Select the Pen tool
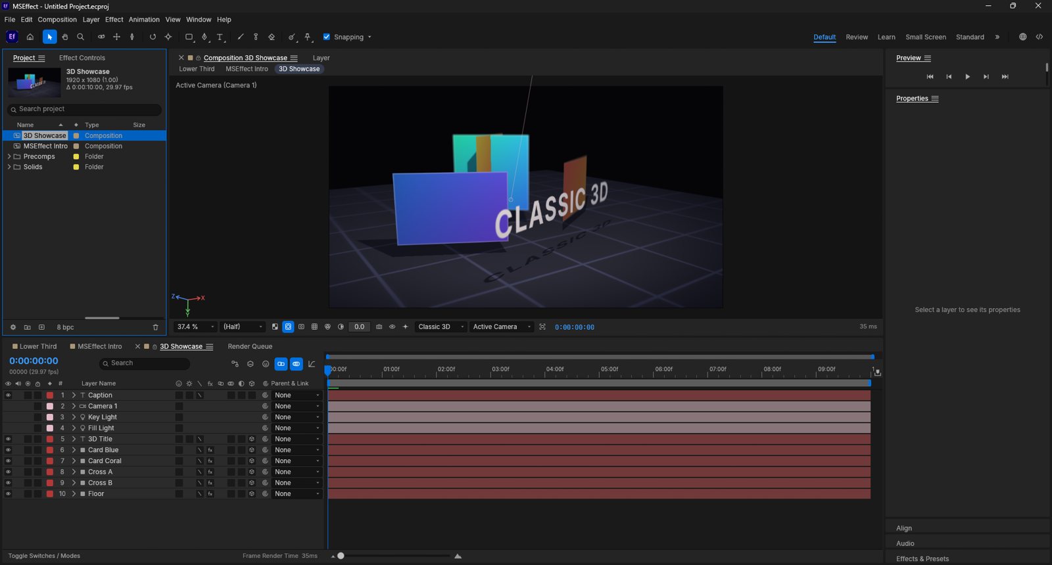Screen dimensions: 1052x565 (x=204, y=37)
